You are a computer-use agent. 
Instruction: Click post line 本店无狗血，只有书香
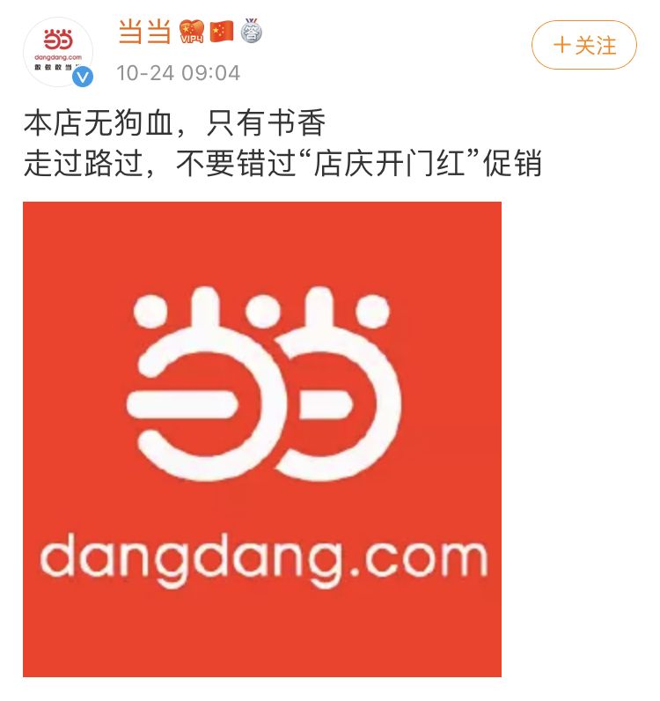pos(175,123)
